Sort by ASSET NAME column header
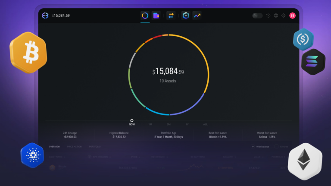331x186 pixels. pyautogui.click(x=57, y=157)
